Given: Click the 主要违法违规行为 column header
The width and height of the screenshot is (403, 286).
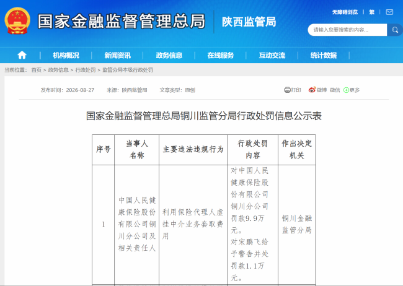Looking at the screenshot, I should 193,149.
